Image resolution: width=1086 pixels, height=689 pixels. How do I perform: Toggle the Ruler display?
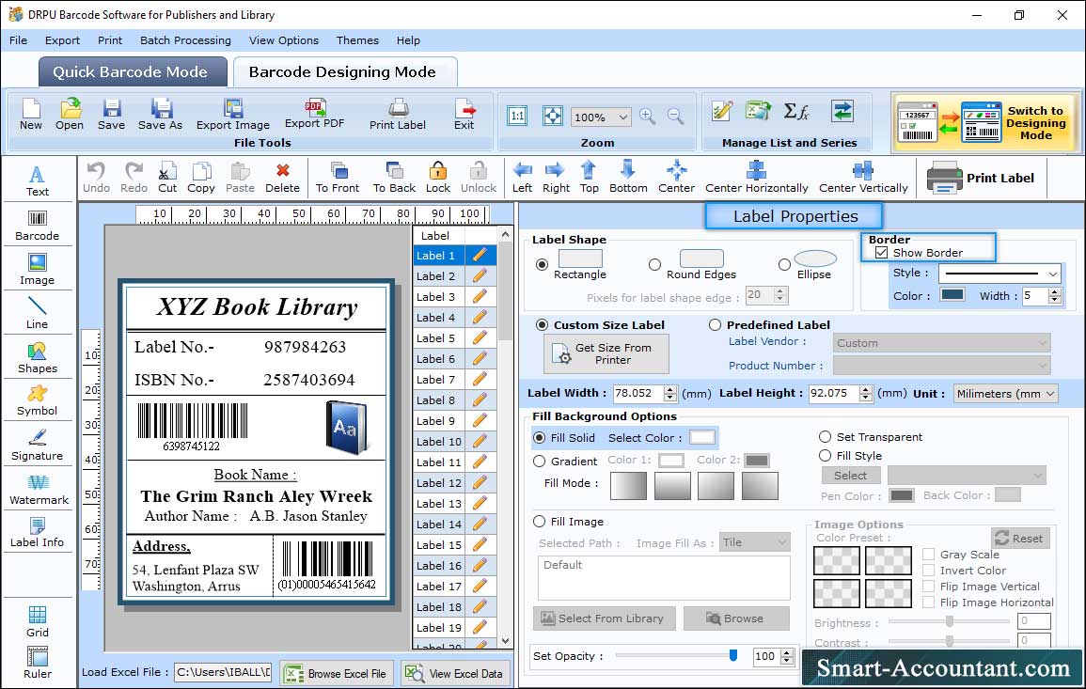click(x=38, y=663)
